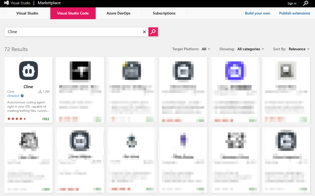Open the black T-icon extension thumbnail
The height and width of the screenshot is (196, 315).
(x=80, y=71)
